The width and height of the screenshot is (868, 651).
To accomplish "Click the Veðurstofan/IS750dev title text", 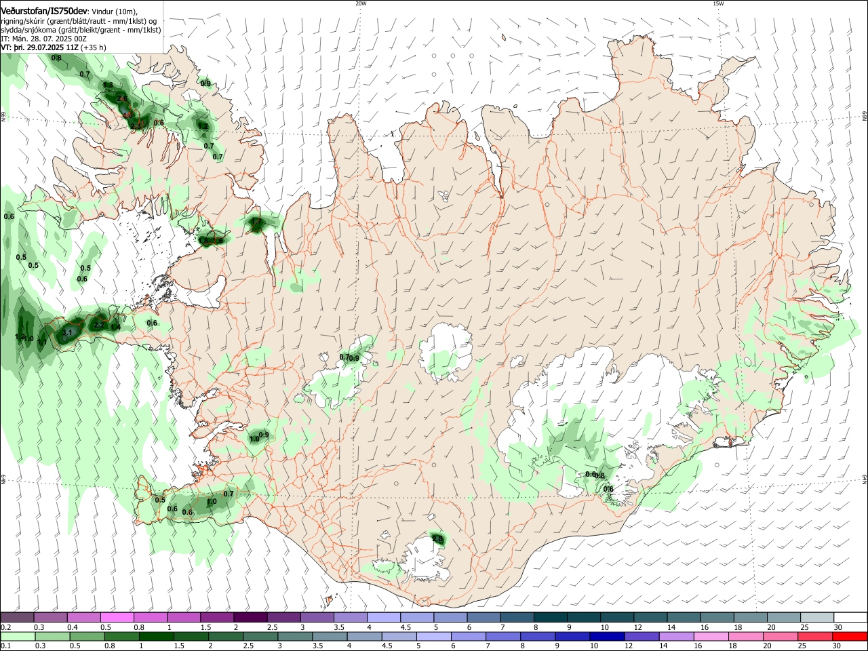I will point(44,12).
